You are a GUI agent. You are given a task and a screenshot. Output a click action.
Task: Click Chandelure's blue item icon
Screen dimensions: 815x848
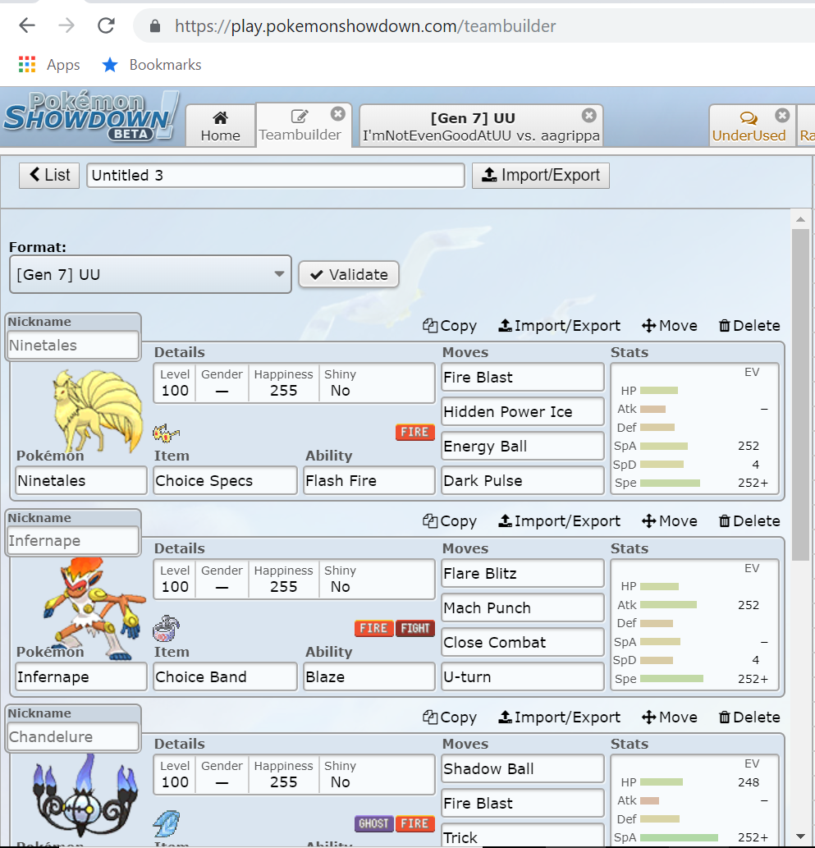(166, 824)
